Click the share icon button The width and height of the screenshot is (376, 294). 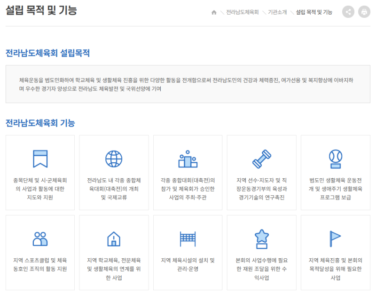coord(348,12)
